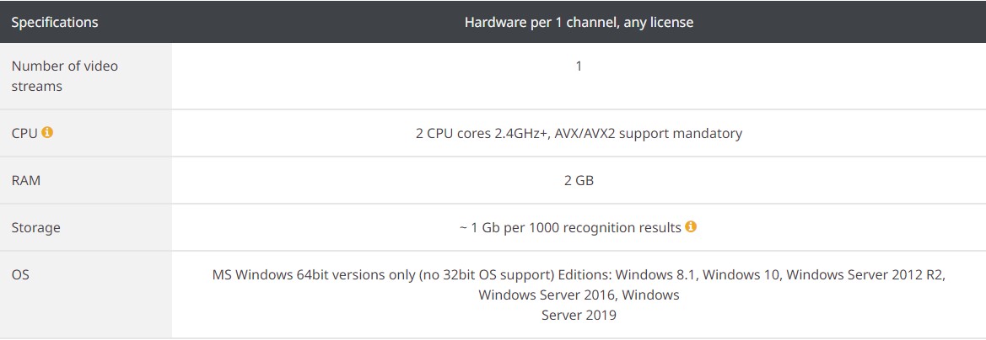
Task: Click the video streams value '1'
Action: pyautogui.click(x=579, y=66)
